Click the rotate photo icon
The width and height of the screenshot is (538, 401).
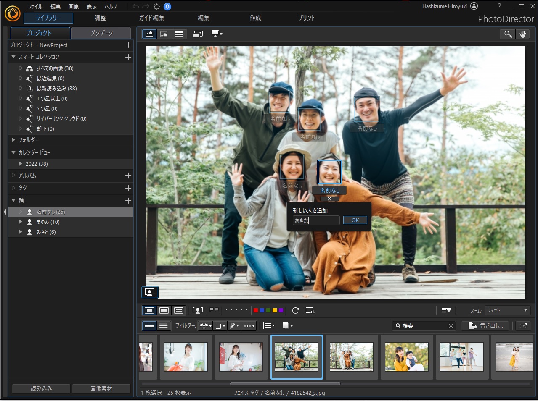coord(295,310)
